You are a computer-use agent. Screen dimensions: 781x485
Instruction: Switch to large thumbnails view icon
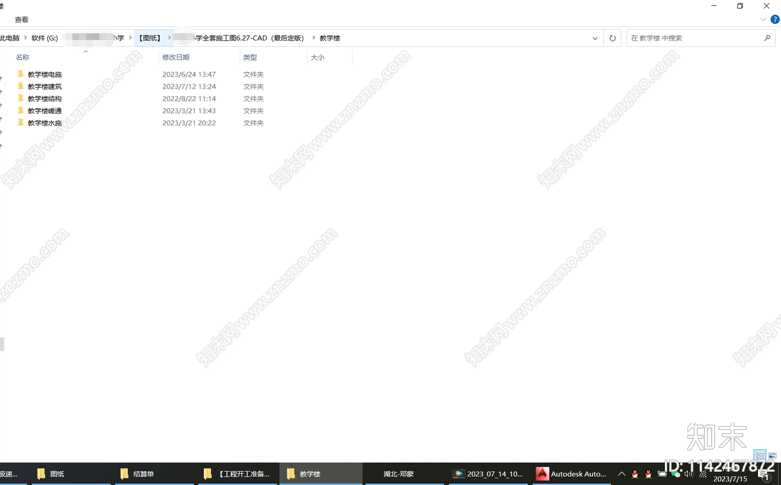point(772,456)
